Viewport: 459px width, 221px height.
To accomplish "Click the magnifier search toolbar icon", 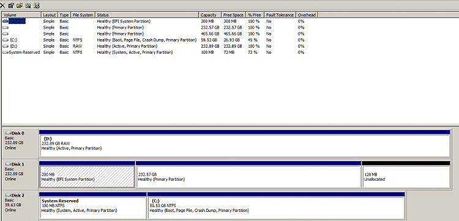I will click(28, 5).
